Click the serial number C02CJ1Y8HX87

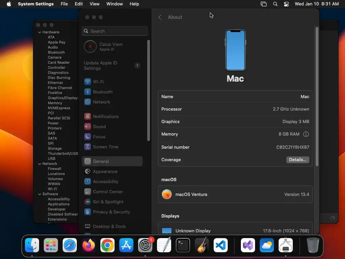point(293,147)
